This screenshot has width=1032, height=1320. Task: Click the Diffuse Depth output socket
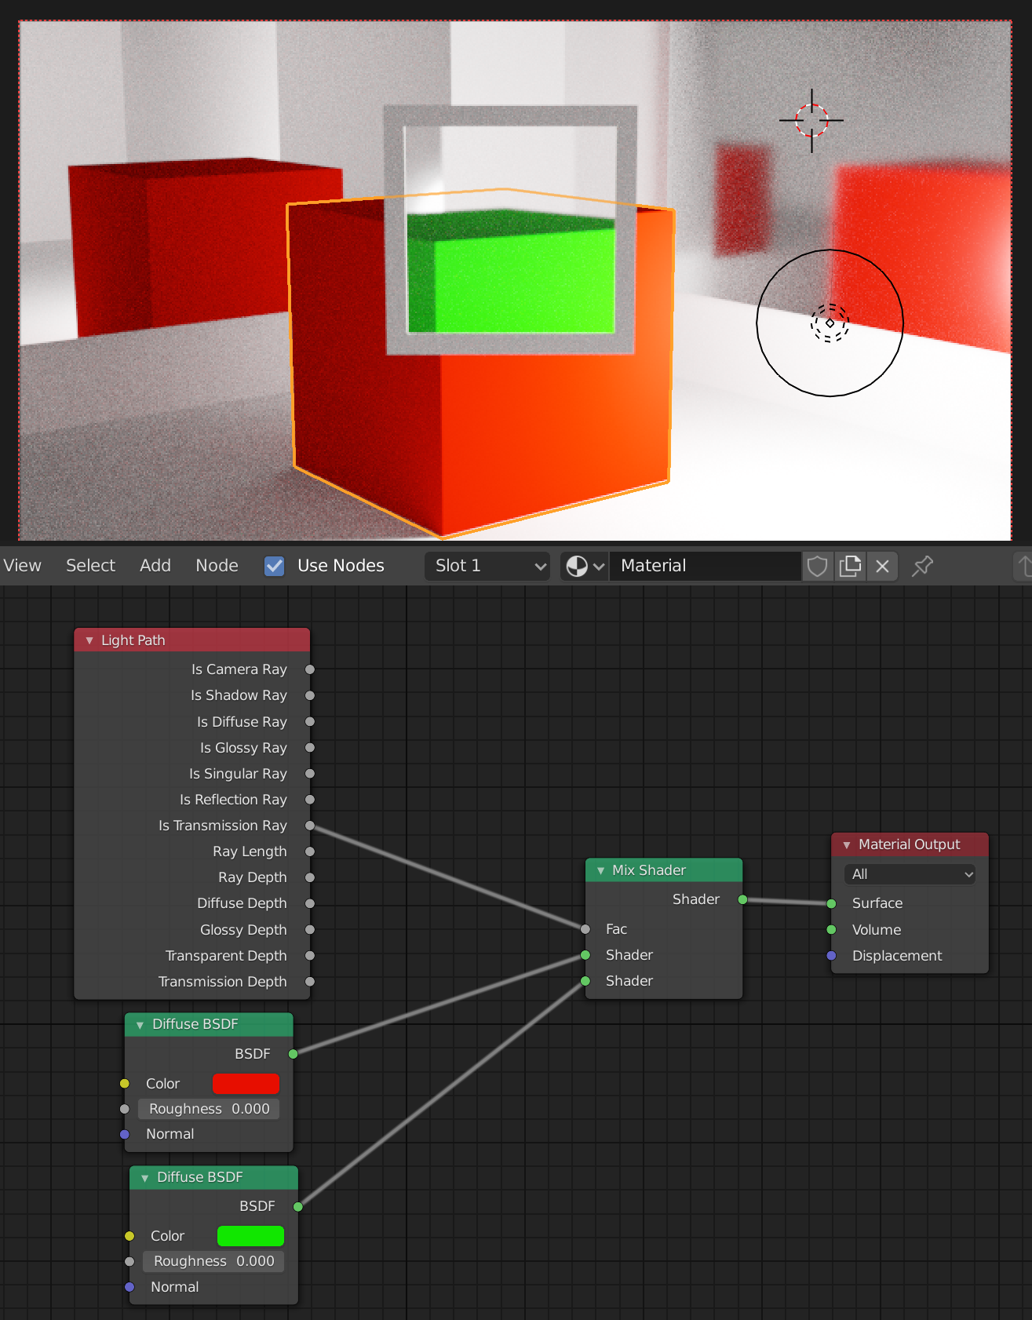click(310, 903)
